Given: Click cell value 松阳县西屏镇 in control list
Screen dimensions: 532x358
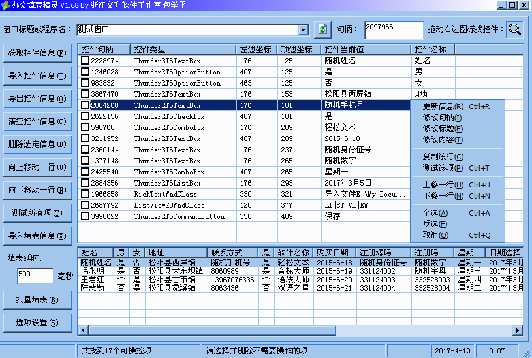Looking at the screenshot, I should click(x=348, y=93).
